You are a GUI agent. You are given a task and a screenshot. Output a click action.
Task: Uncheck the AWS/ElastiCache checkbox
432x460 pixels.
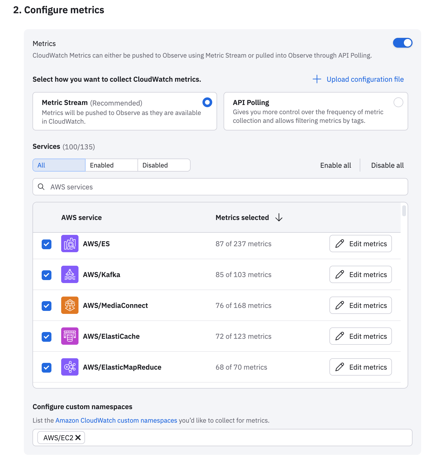pos(47,337)
